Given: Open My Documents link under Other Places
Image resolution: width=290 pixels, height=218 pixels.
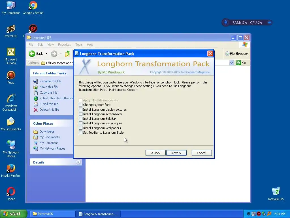Looking at the screenshot, I should (x=50, y=137).
